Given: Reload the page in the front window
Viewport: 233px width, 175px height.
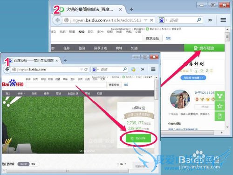Looking at the screenshot, I should [86, 70].
